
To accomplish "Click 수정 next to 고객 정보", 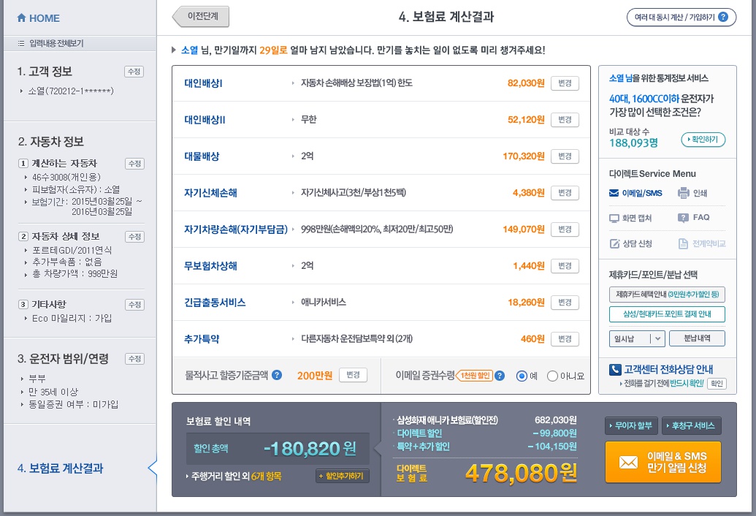I will pos(134,72).
